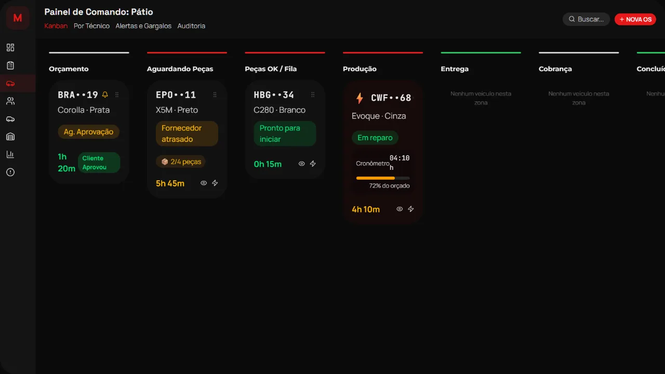Open the BRA••19 Corolla card
Screen dimensions: 665x374
[89, 132]
